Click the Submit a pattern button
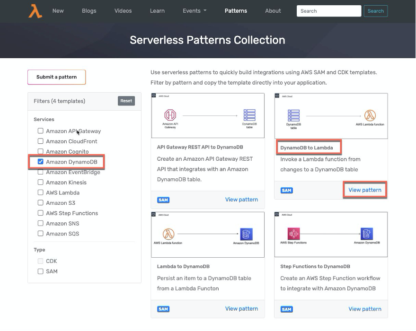416x331 pixels. [x=56, y=77]
